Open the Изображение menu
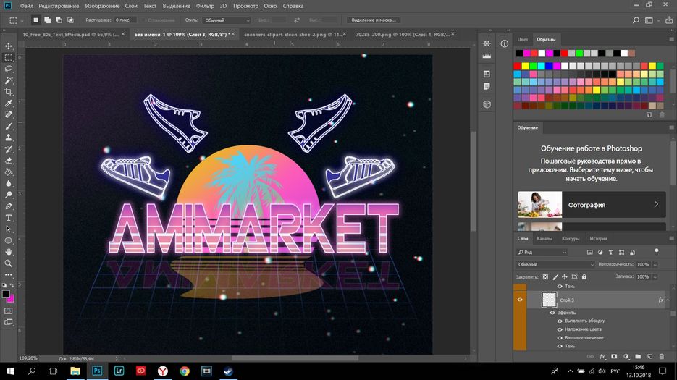This screenshot has width=677, height=380. click(x=102, y=6)
